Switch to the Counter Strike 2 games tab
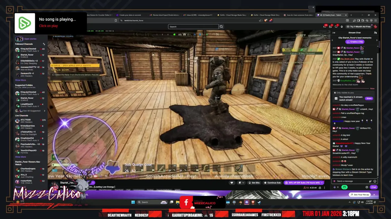Screen dimensions: 391x219 [99, 15]
